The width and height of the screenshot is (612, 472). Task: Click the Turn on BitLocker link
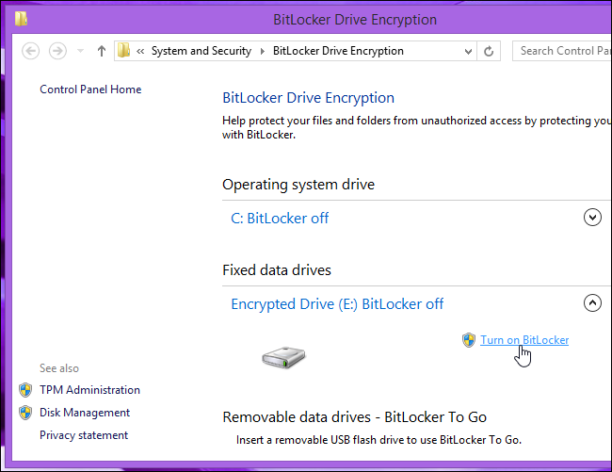click(524, 340)
